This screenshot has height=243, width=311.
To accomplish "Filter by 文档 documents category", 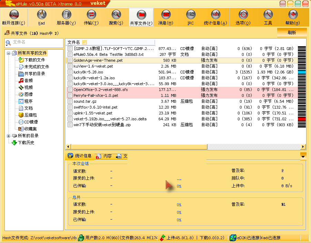I will coord(26,108).
